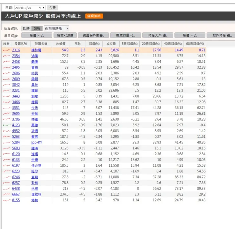Click the trend sparkline for stock 2458
Viewport: 235px width, 229px height.
click(x=7, y=62)
